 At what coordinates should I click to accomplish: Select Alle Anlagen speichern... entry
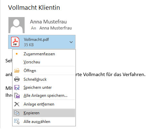44,95
